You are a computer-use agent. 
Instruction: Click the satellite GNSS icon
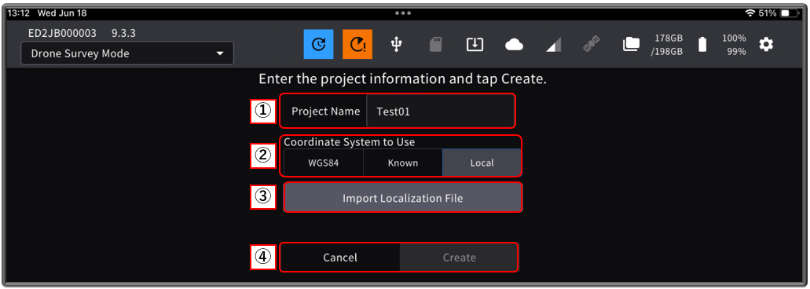click(592, 46)
